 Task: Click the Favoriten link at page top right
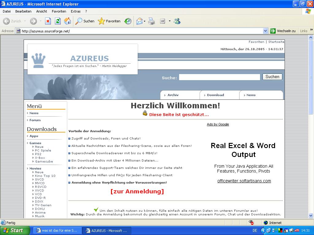[256, 42]
